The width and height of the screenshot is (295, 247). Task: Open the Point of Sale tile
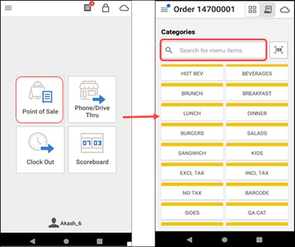[40, 100]
